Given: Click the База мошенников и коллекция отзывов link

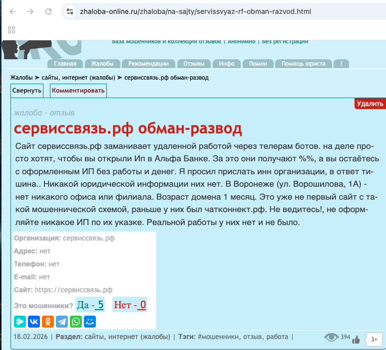Looking at the screenshot, I should click(x=167, y=42).
